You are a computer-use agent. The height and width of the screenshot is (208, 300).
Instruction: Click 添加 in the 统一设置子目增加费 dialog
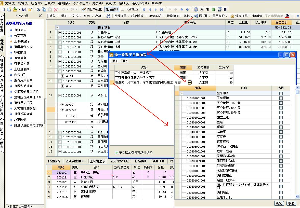115,61
